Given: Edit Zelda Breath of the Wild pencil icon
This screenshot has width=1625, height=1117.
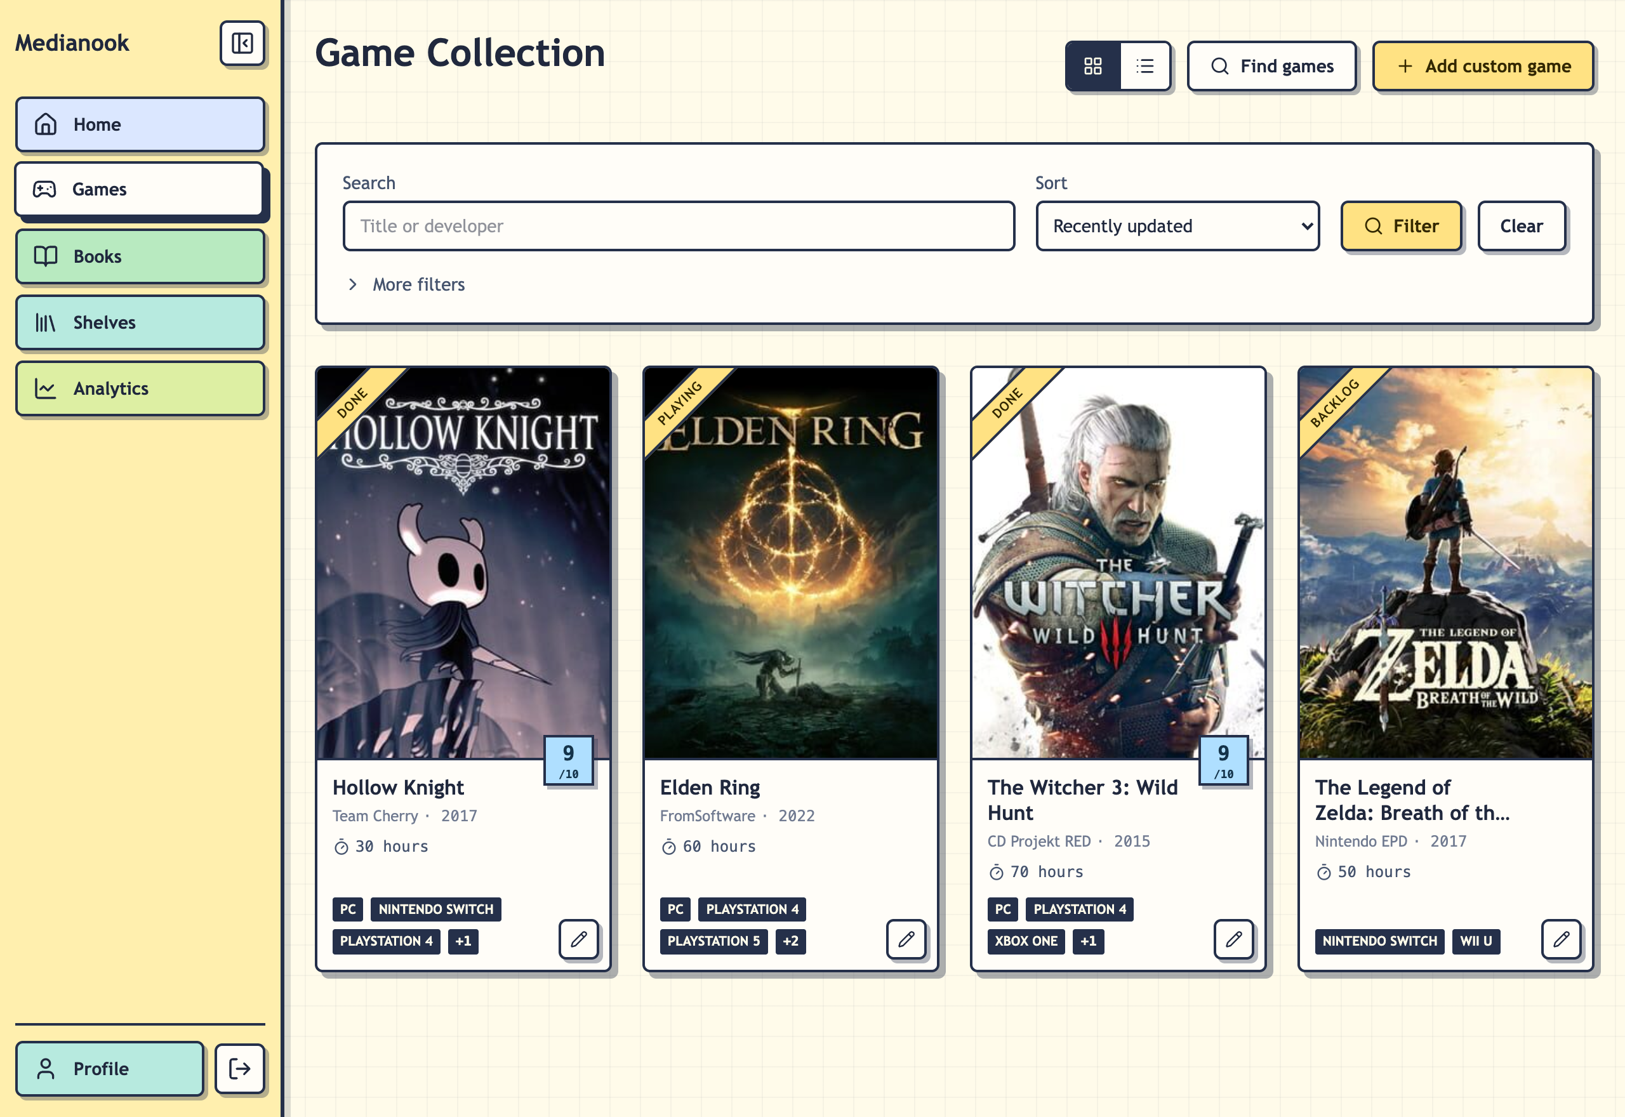Looking at the screenshot, I should tap(1561, 939).
